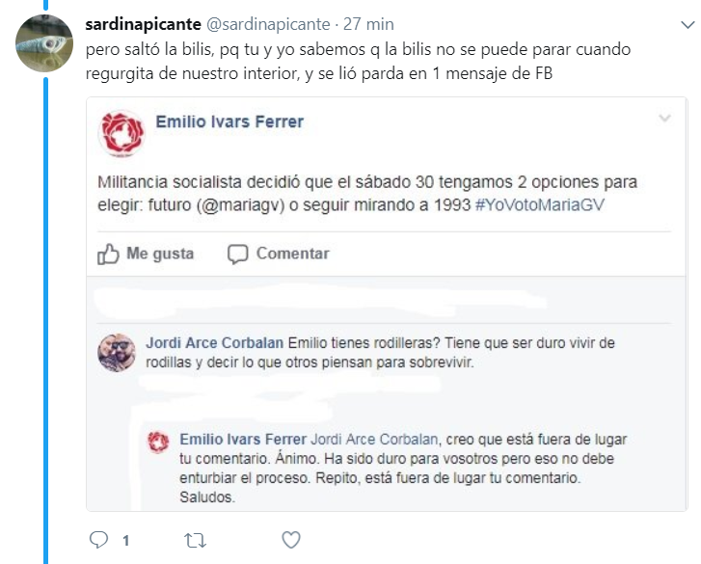Retweet this tweet with retweet icon
The height and width of the screenshot is (564, 701).
[195, 540]
